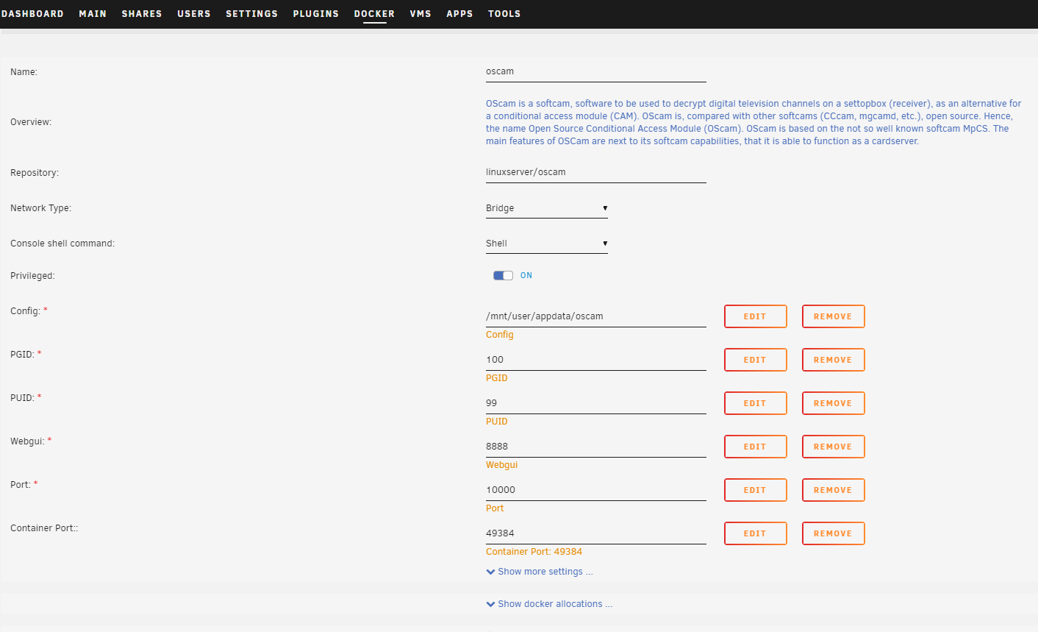The width and height of the screenshot is (1038, 632).
Task: Click the orange PUID description text
Action: (x=497, y=422)
